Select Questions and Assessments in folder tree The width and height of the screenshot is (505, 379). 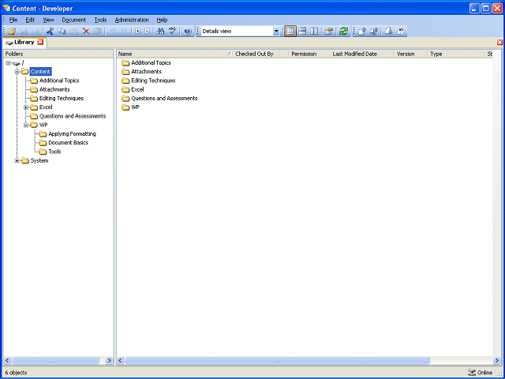pos(73,116)
